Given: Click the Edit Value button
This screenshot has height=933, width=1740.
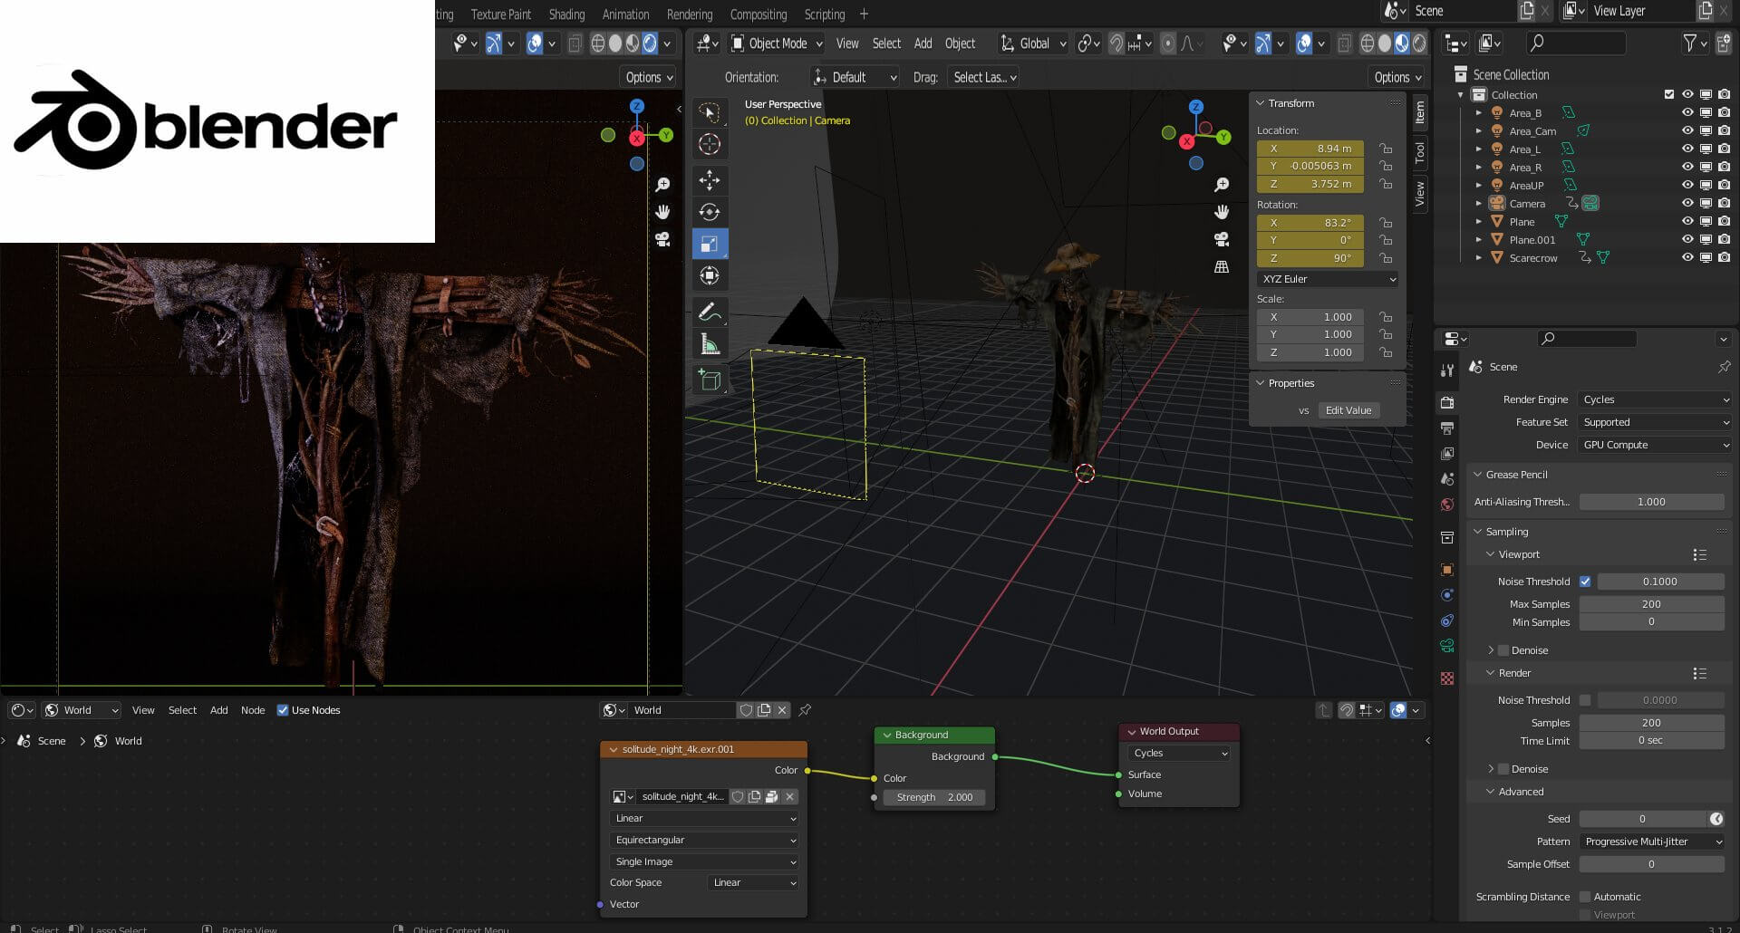Looking at the screenshot, I should 1348,410.
